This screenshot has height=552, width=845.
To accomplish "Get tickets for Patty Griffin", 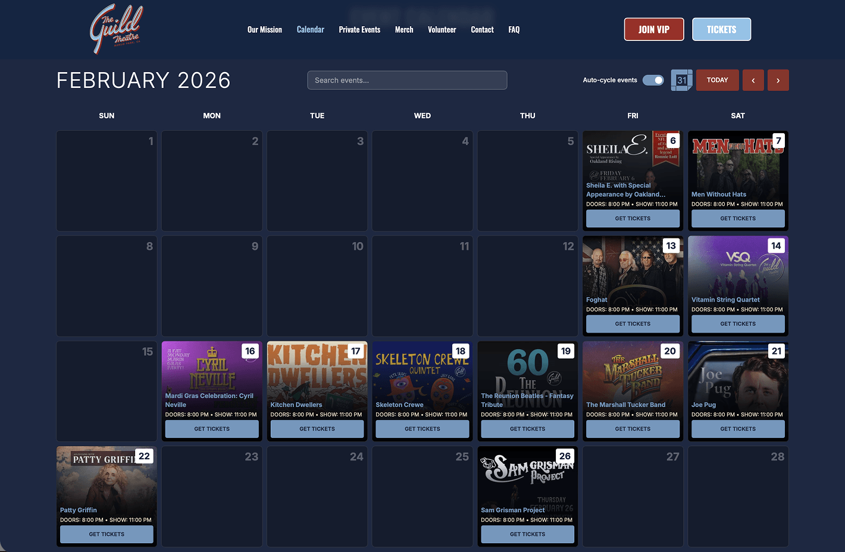I will click(107, 534).
